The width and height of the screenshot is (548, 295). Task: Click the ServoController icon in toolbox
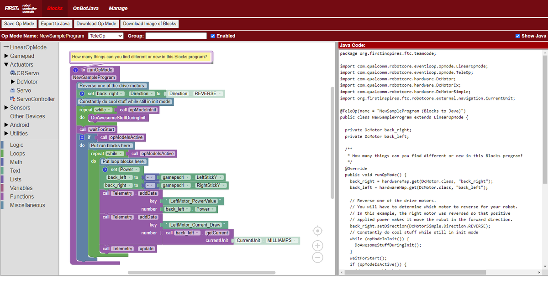pyautogui.click(x=12, y=99)
